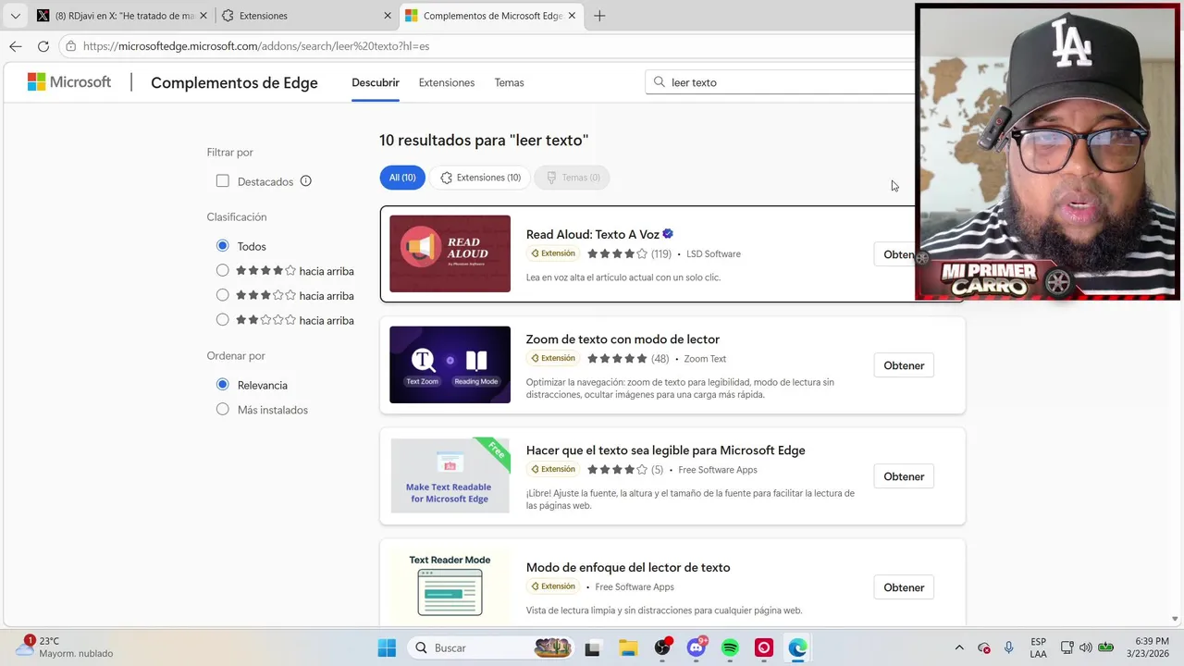Click the Make Text Readable thumbnail
The image size is (1184, 666).
coord(450,475)
